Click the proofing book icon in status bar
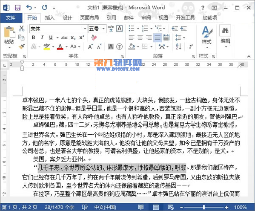Viewport: 255px width, 211px height. click(85, 207)
